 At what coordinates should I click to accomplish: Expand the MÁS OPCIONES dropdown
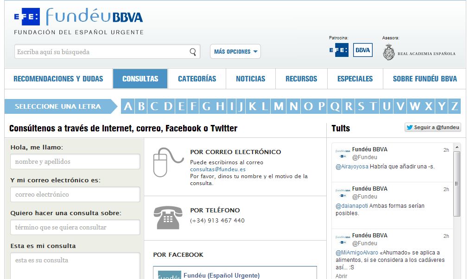(235, 51)
